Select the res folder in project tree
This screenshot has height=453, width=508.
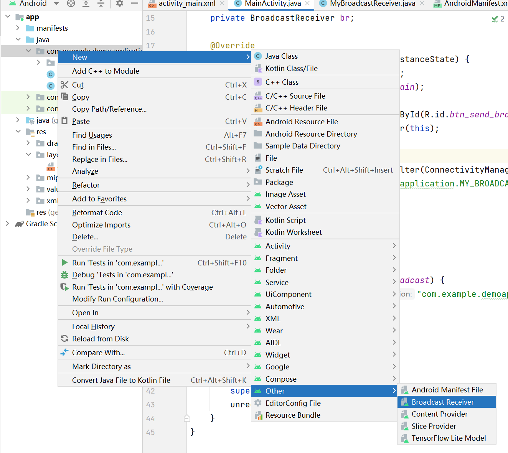[41, 132]
